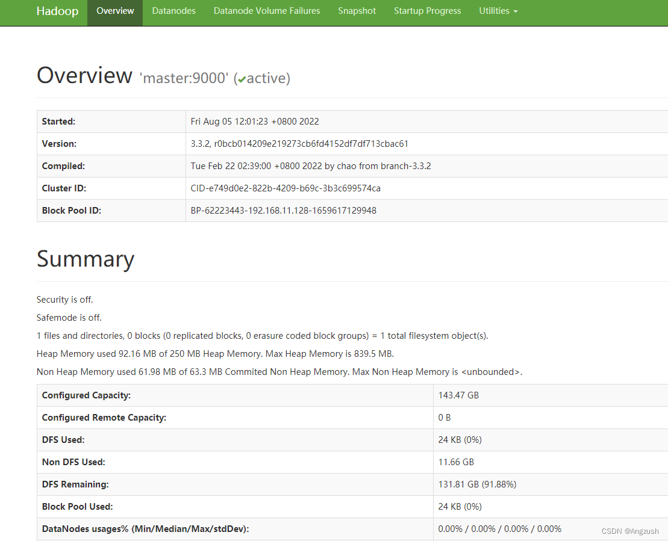Select Block Pool ID value BP-62223443...
The width and height of the screenshot is (668, 541).
[283, 210]
